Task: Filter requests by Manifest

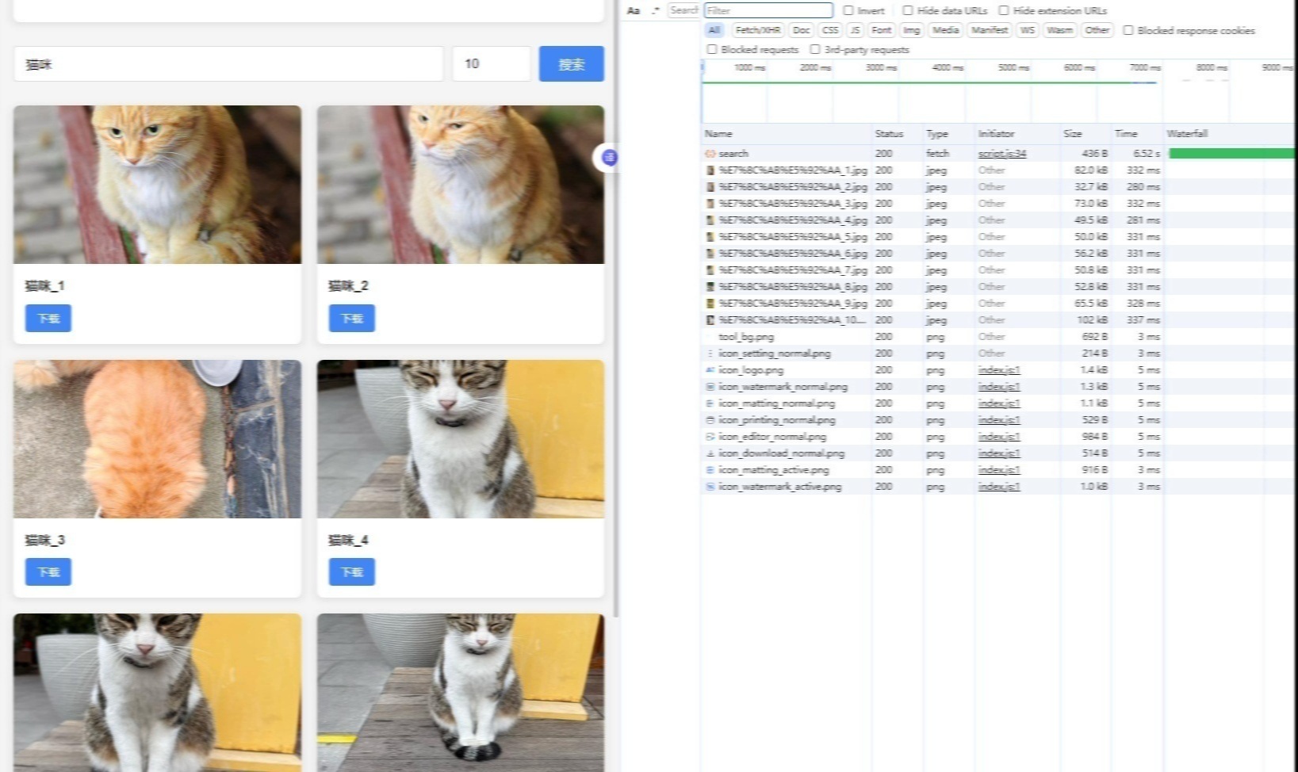Action: [x=990, y=30]
